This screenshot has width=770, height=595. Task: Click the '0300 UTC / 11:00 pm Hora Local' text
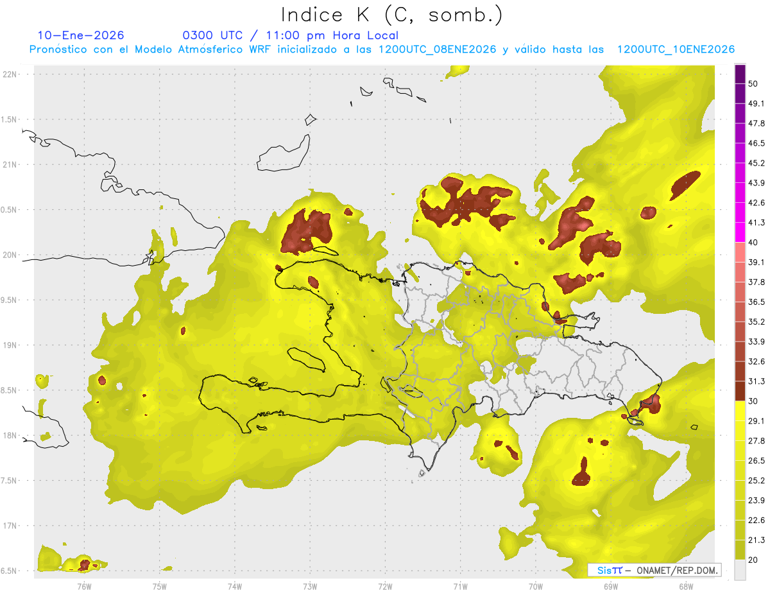pyautogui.click(x=290, y=35)
